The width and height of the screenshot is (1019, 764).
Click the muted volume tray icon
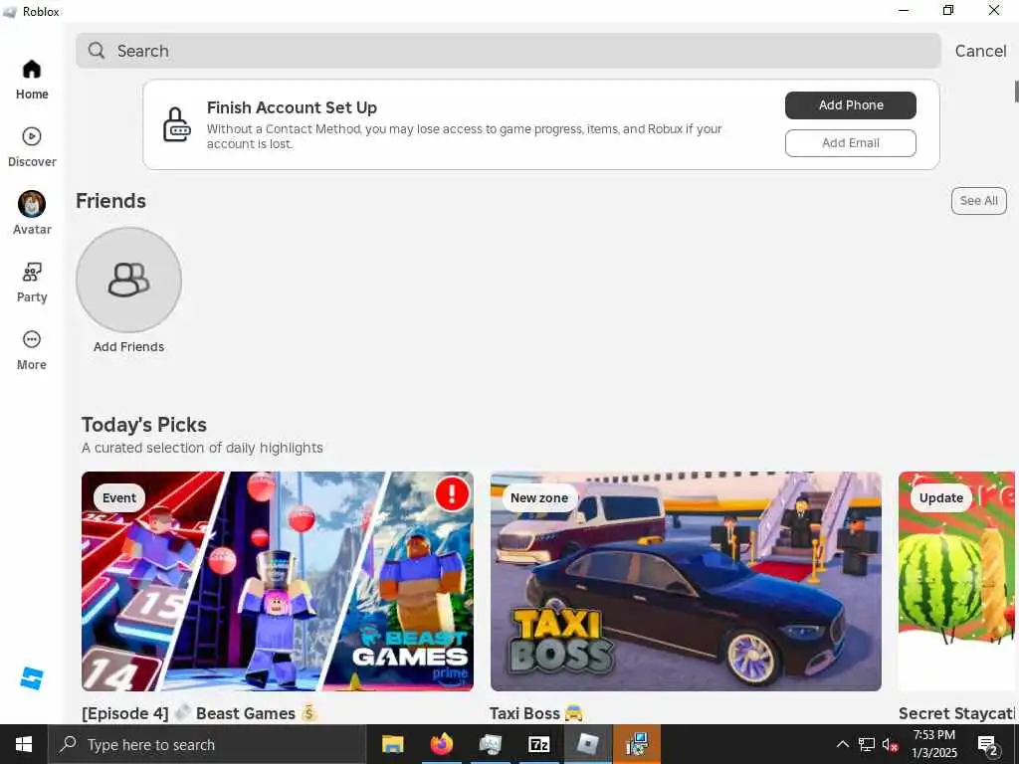(891, 744)
